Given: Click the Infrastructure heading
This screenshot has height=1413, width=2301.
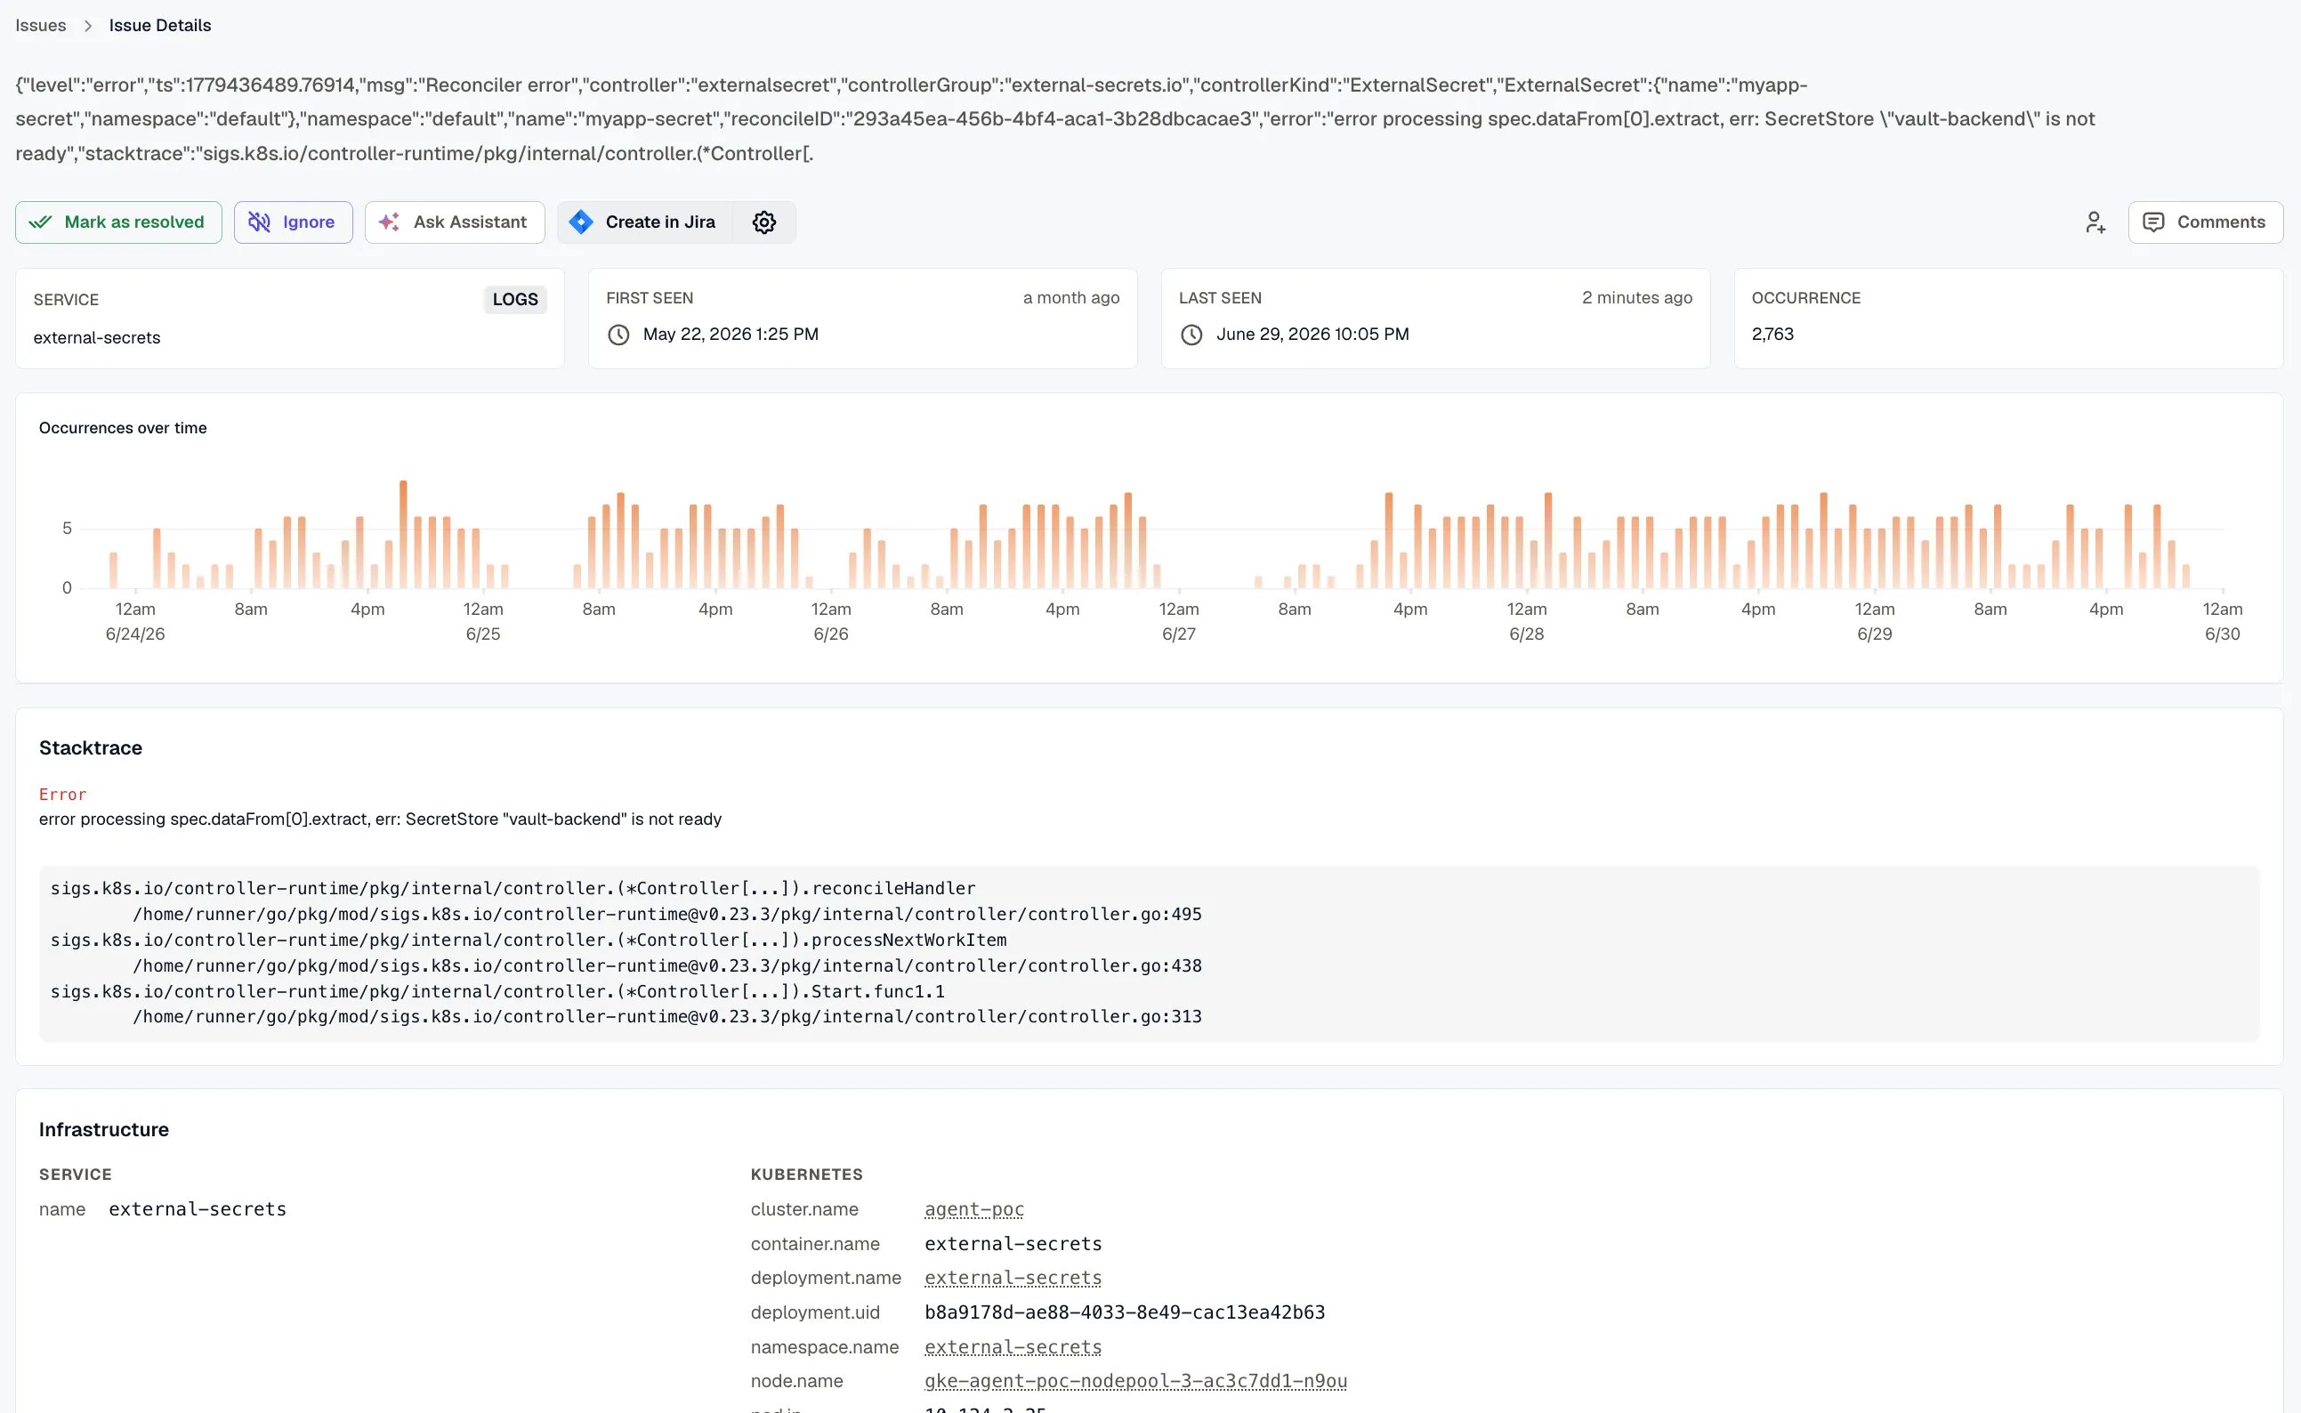Looking at the screenshot, I should tap(104, 1130).
